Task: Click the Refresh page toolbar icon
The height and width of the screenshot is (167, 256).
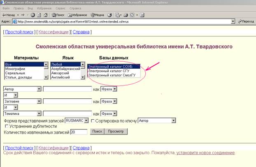Action: [39, 15]
